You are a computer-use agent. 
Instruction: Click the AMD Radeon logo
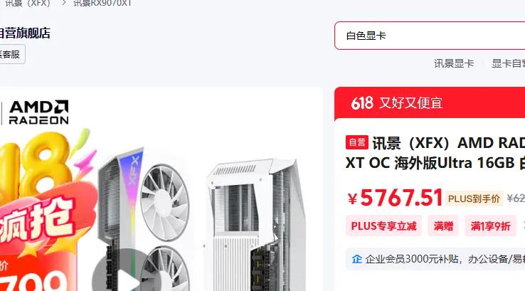tap(39, 112)
